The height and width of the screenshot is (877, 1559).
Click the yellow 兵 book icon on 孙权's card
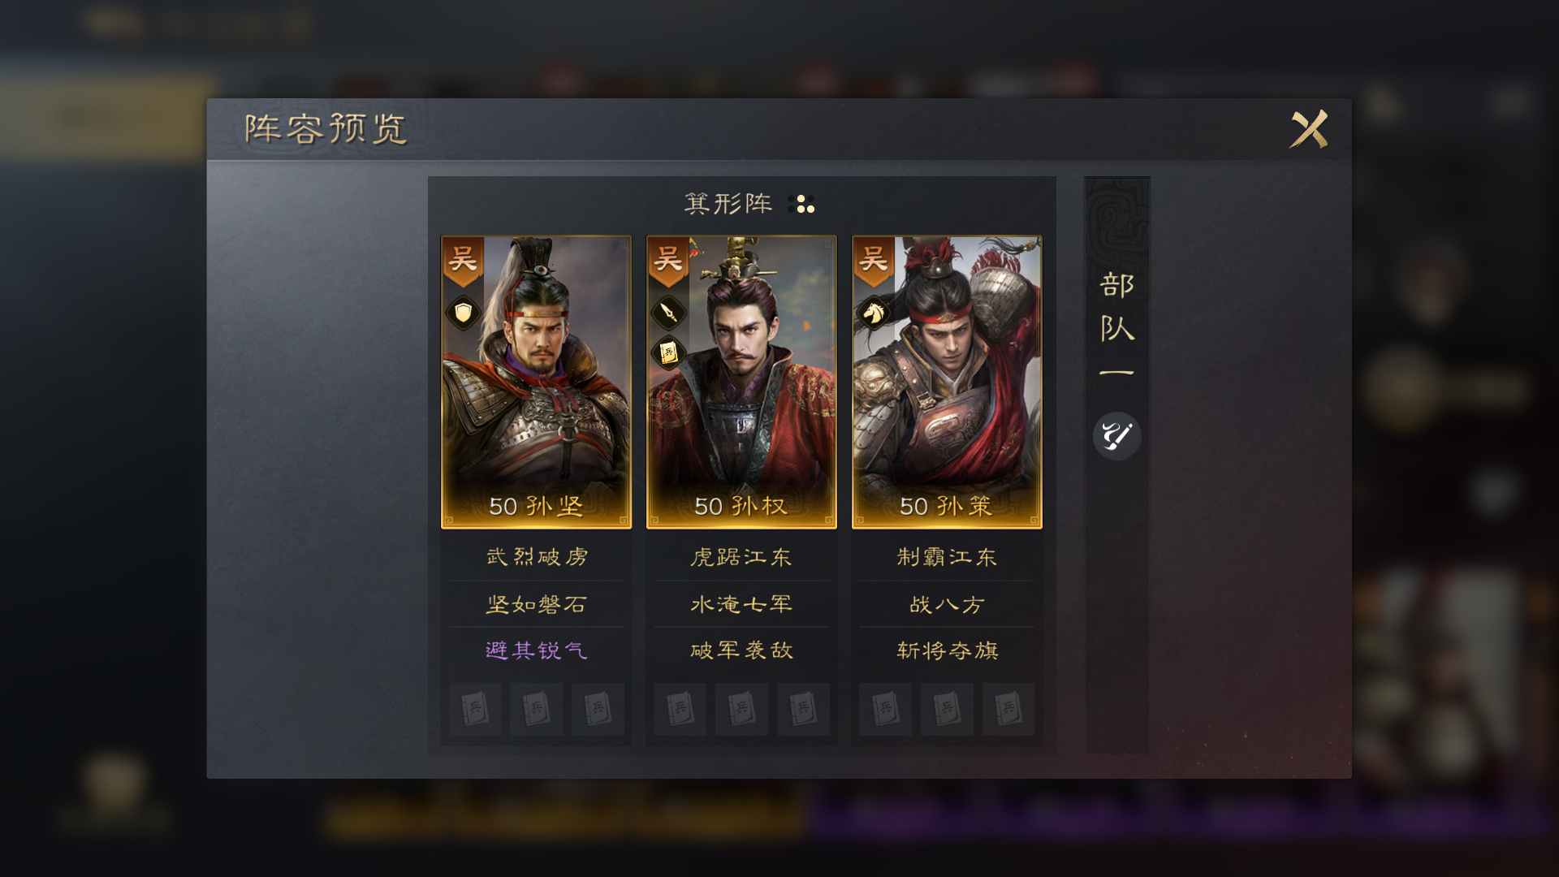(668, 352)
